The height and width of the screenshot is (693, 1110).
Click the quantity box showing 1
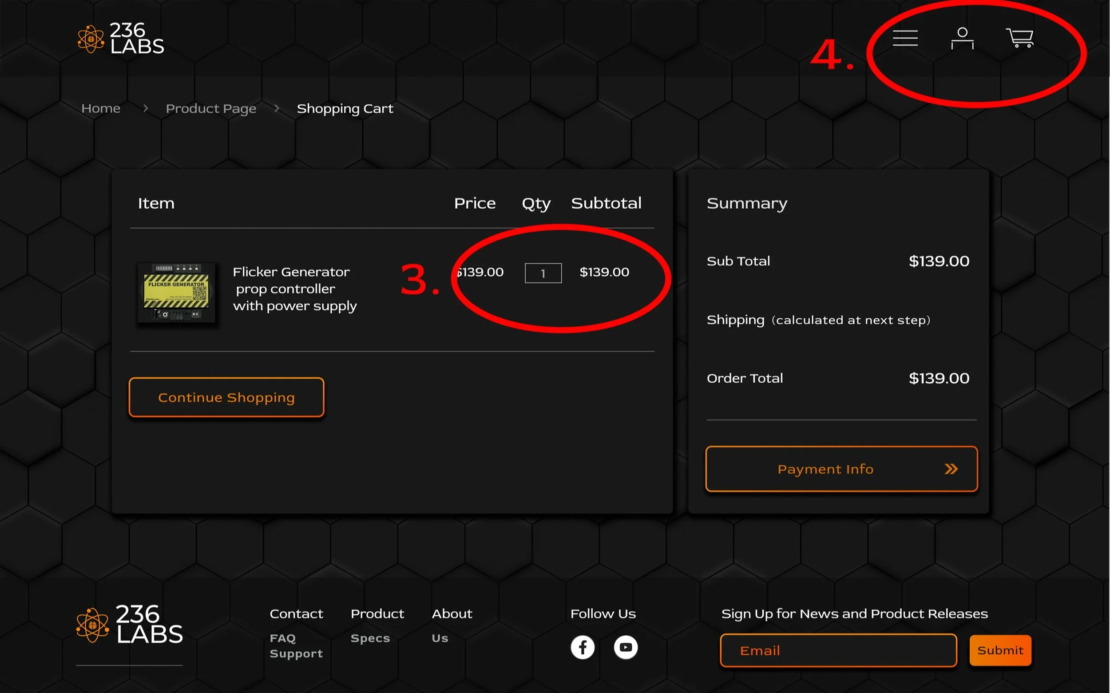click(543, 273)
